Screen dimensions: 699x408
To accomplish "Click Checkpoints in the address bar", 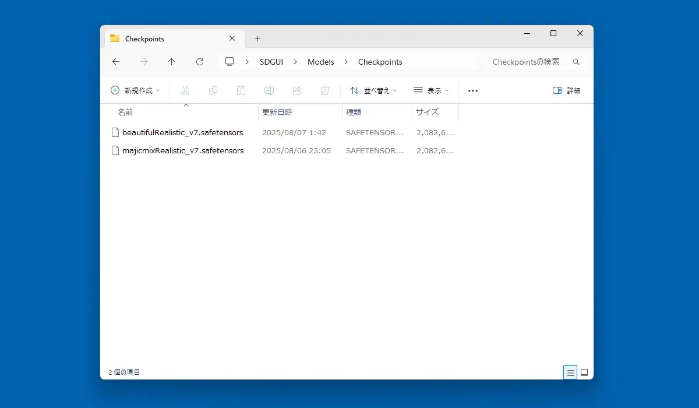I will coord(380,62).
